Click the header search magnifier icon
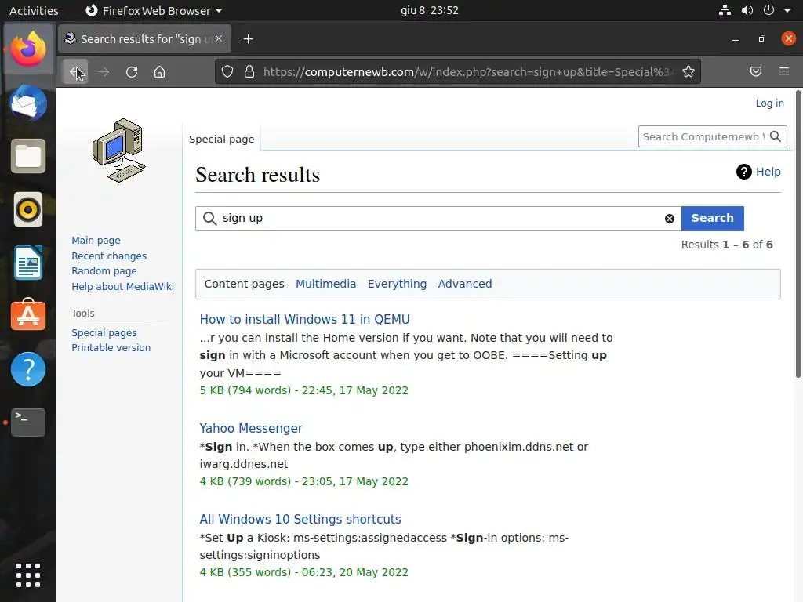803x602 pixels. [776, 136]
